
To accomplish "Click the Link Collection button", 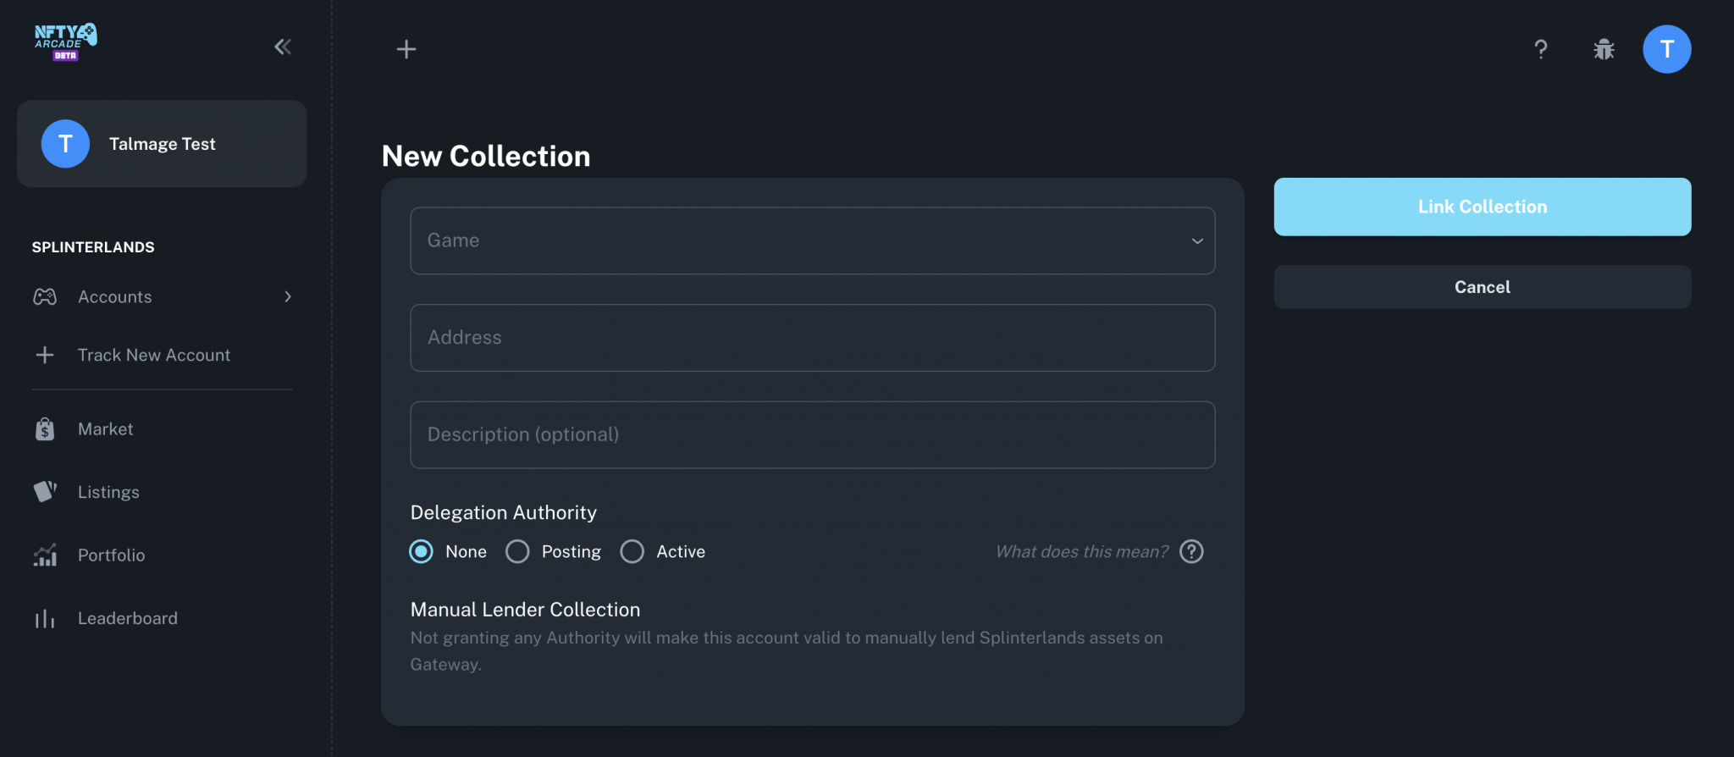I will [x=1482, y=207].
